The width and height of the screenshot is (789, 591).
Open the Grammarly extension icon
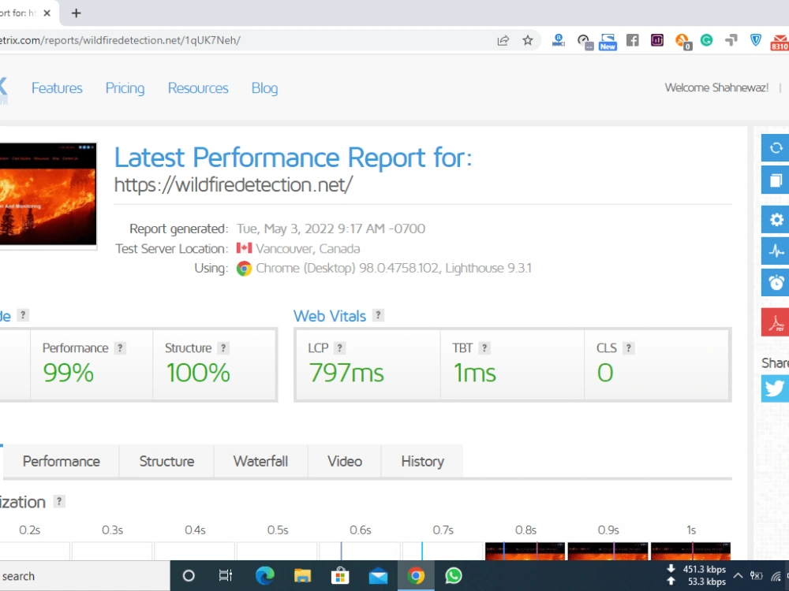coord(706,40)
